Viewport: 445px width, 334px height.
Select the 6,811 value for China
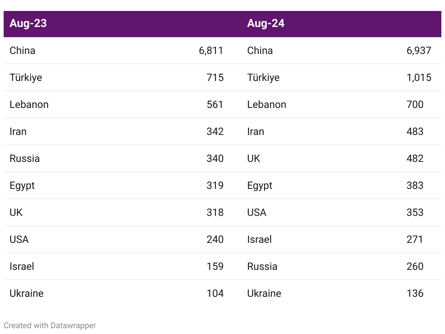pyautogui.click(x=211, y=50)
